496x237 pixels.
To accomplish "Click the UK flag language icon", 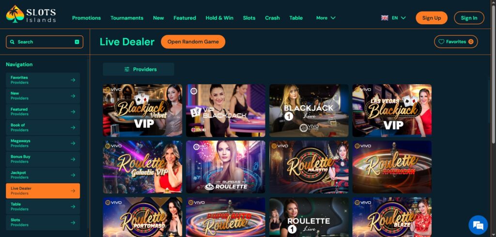I will (385, 18).
